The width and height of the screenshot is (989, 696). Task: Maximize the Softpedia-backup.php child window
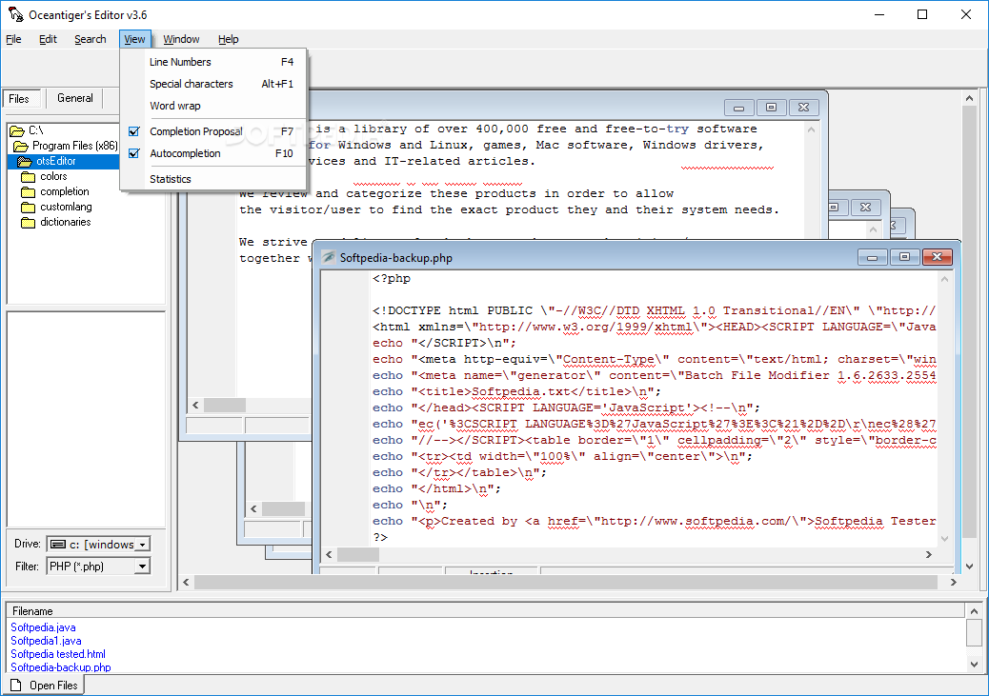point(904,257)
